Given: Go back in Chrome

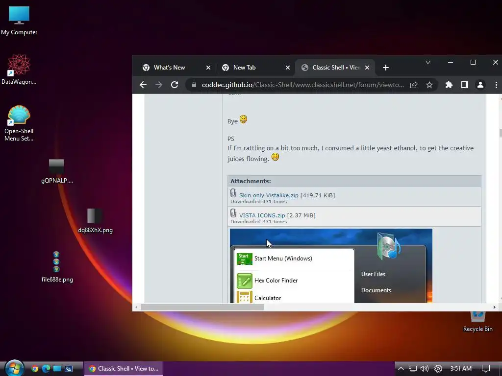Looking at the screenshot, I should (143, 85).
